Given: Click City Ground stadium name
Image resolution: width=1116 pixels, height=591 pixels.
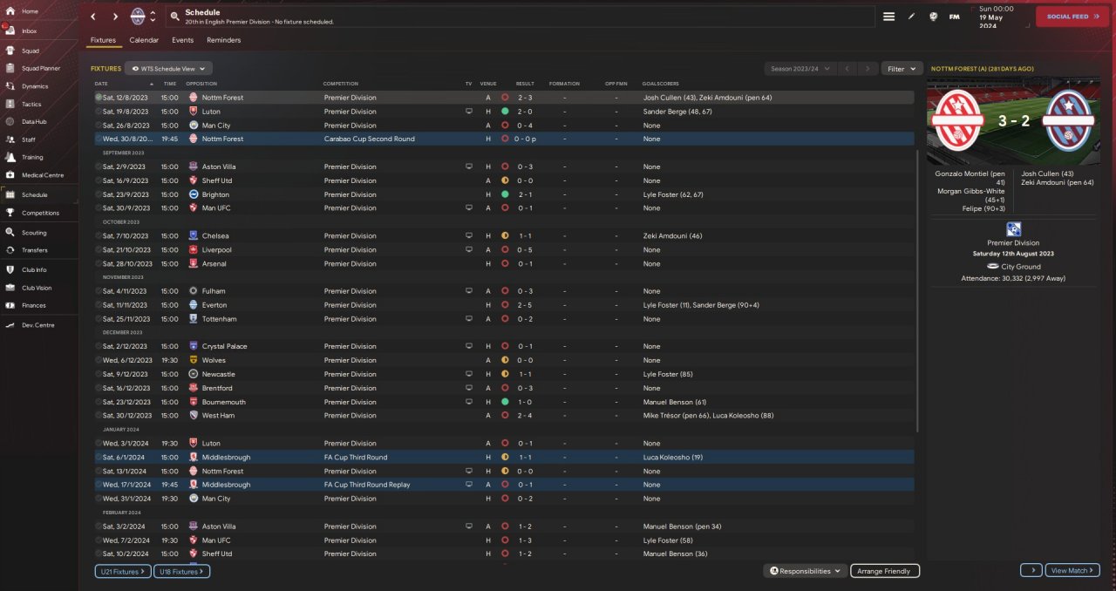Looking at the screenshot, I should click(1020, 267).
